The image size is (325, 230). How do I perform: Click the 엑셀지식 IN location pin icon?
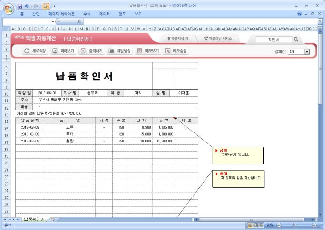pos(169,39)
